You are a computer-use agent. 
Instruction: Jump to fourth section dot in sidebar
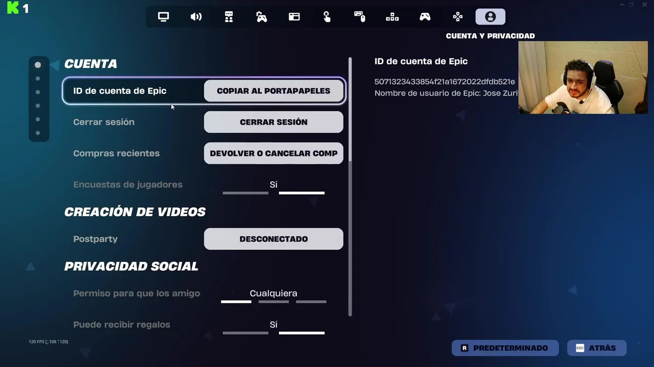(38, 106)
